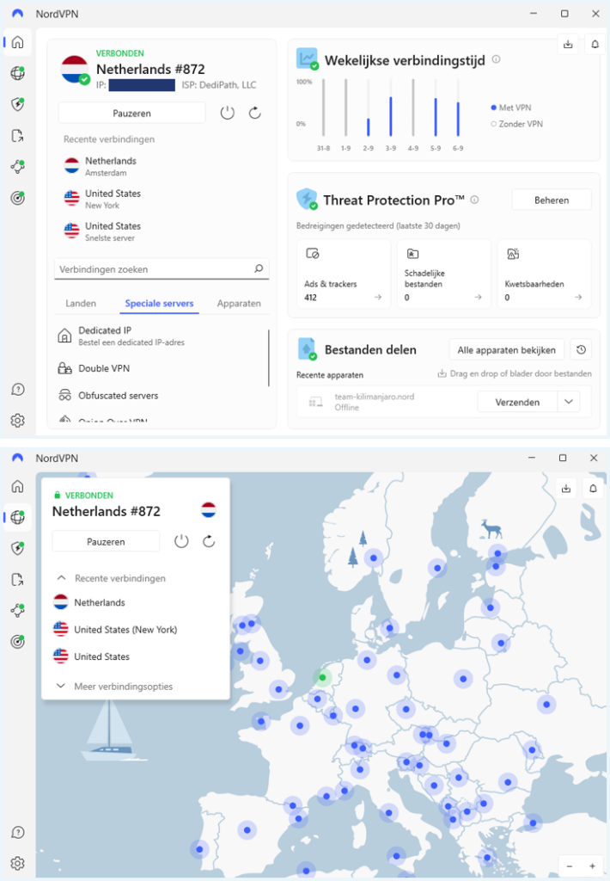Switch to Apparaten tab
This screenshot has width=610, height=881.
tap(239, 304)
